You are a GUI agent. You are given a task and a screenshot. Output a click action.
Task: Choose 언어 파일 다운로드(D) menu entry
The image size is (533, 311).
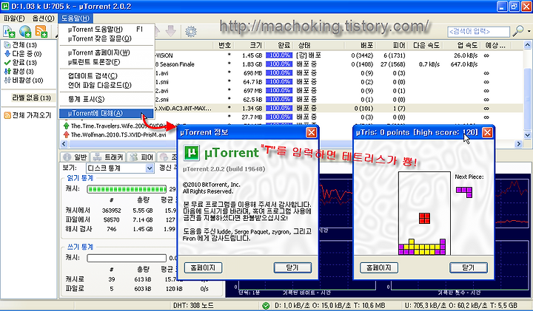(107, 85)
